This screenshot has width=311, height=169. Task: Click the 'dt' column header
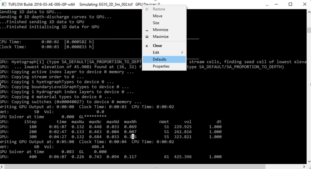(x=219, y=122)
